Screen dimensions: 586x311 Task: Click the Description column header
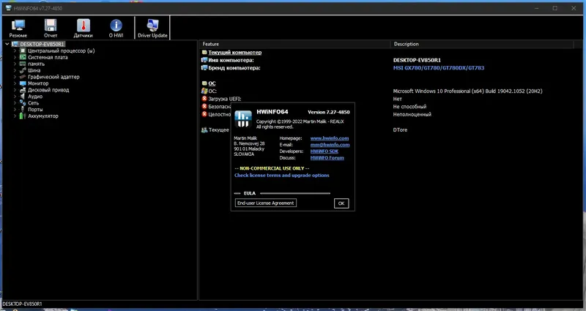tap(482, 44)
